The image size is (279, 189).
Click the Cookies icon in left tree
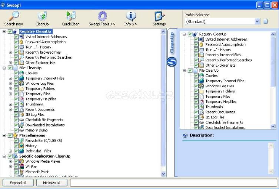pos(21,73)
